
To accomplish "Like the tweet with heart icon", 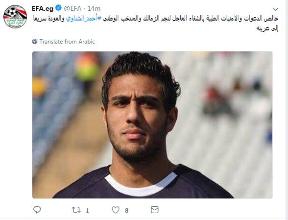I will [x=116, y=210].
